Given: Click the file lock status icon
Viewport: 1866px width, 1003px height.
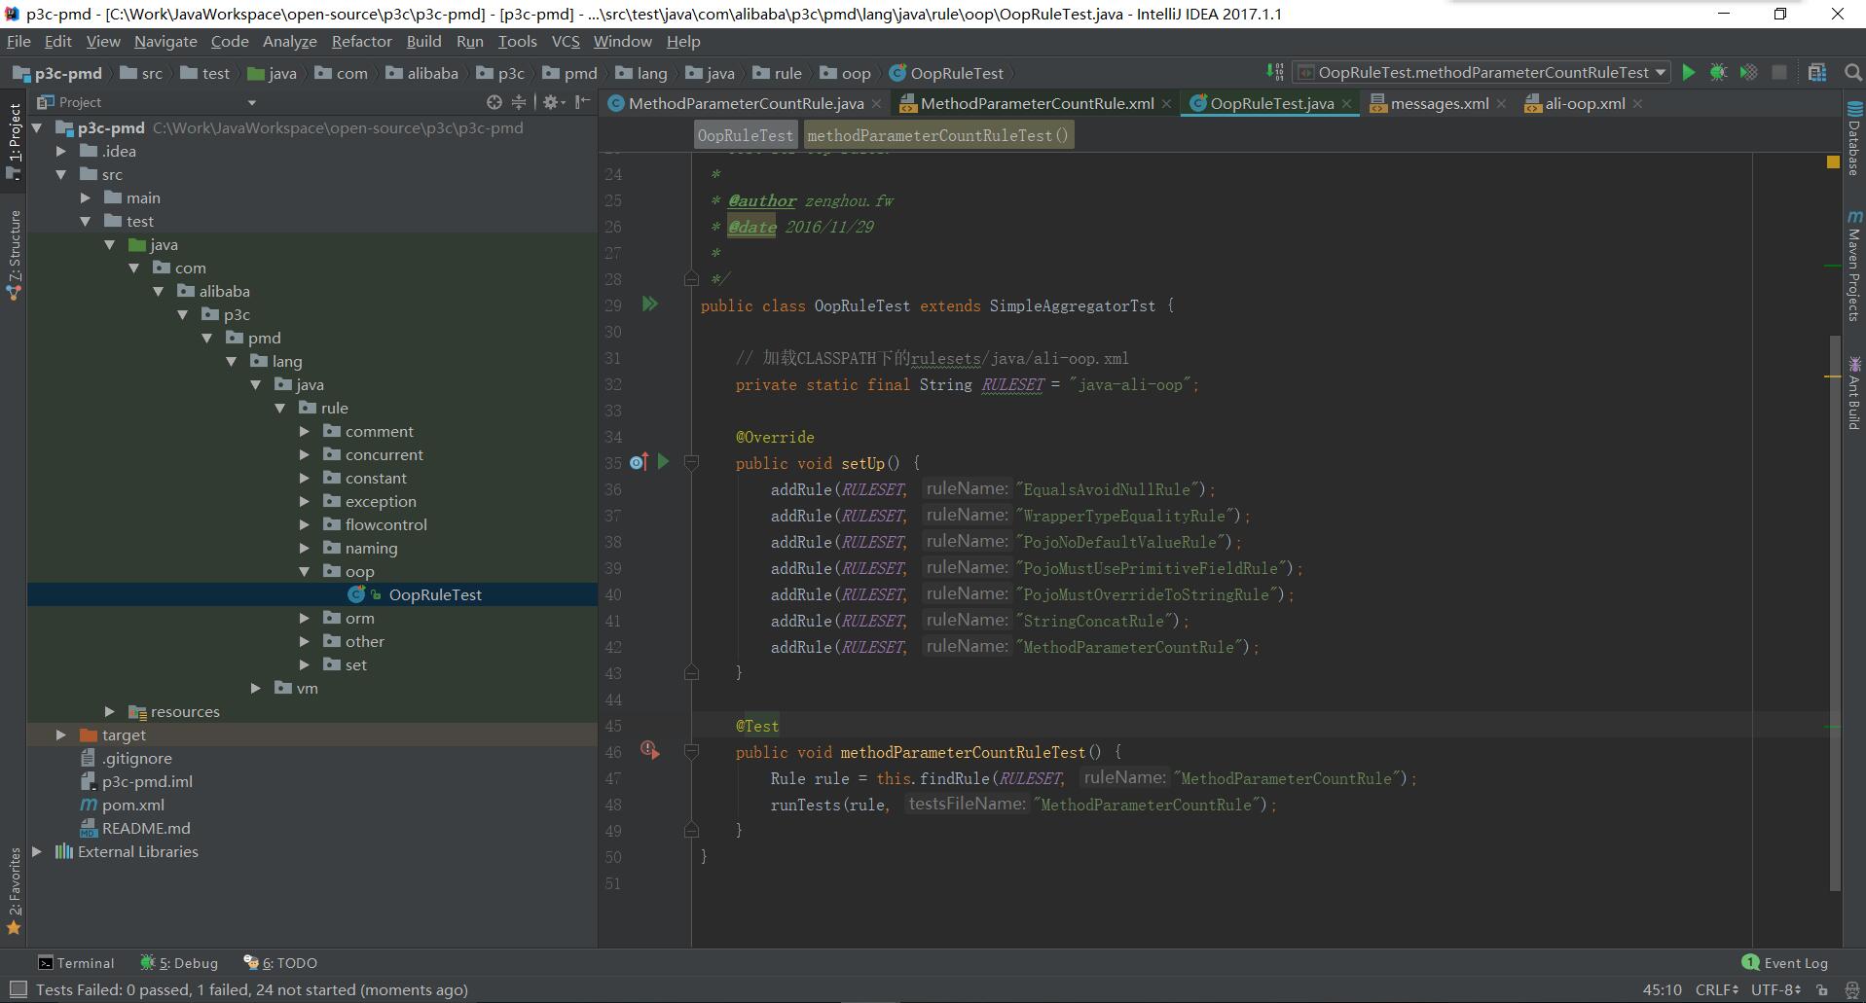Looking at the screenshot, I should [x=1822, y=989].
